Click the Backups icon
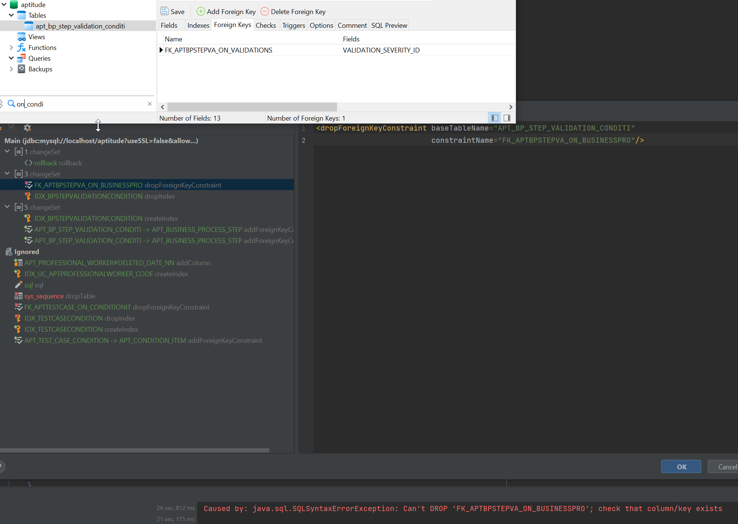The width and height of the screenshot is (738, 524). [21, 69]
